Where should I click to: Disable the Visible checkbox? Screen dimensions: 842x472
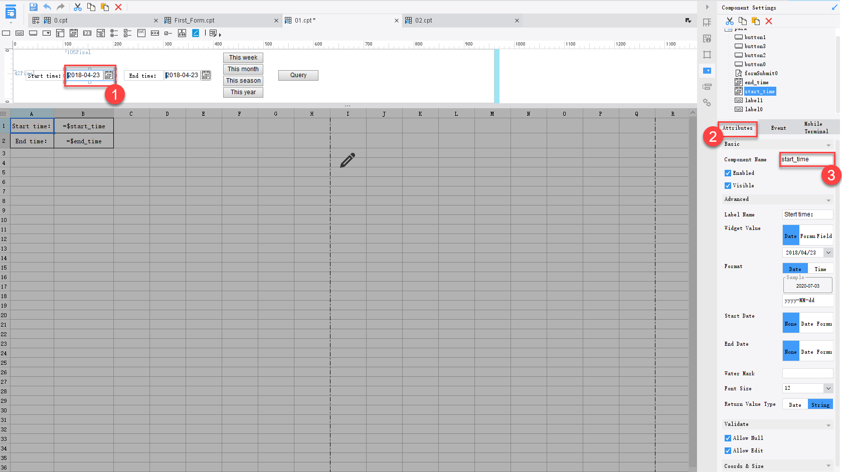click(728, 185)
